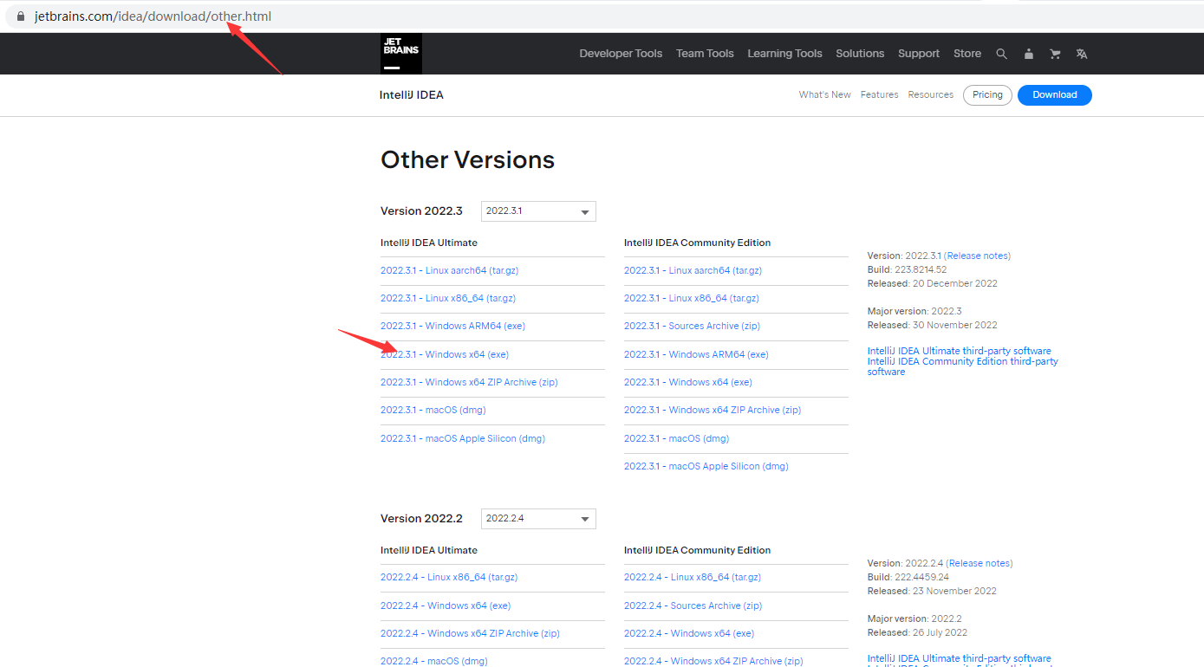This screenshot has width=1204, height=667.
Task: Download Ultimate 2022.3.1 Linux x86_64 tar.gz
Action: [x=448, y=298]
